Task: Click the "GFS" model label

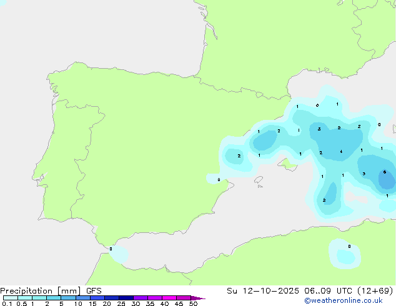Action: pyautogui.click(x=94, y=291)
